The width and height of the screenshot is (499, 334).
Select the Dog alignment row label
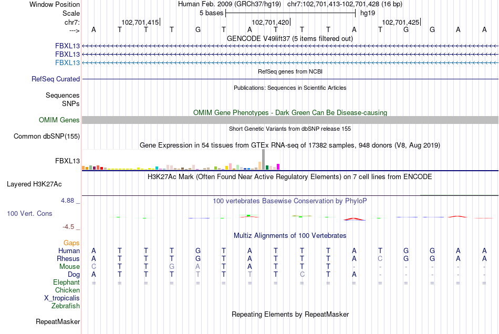click(74, 275)
